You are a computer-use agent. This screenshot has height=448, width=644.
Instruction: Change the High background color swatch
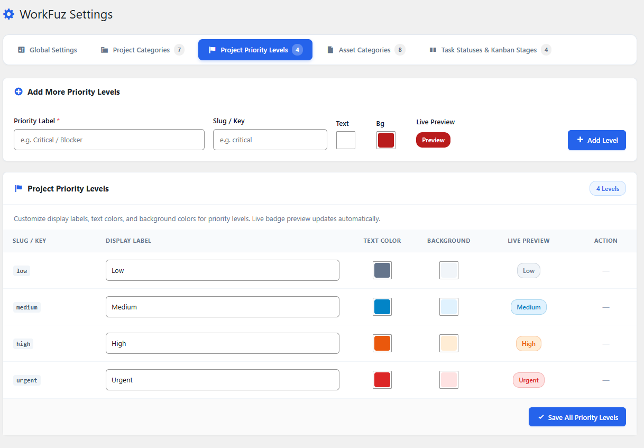click(x=449, y=343)
